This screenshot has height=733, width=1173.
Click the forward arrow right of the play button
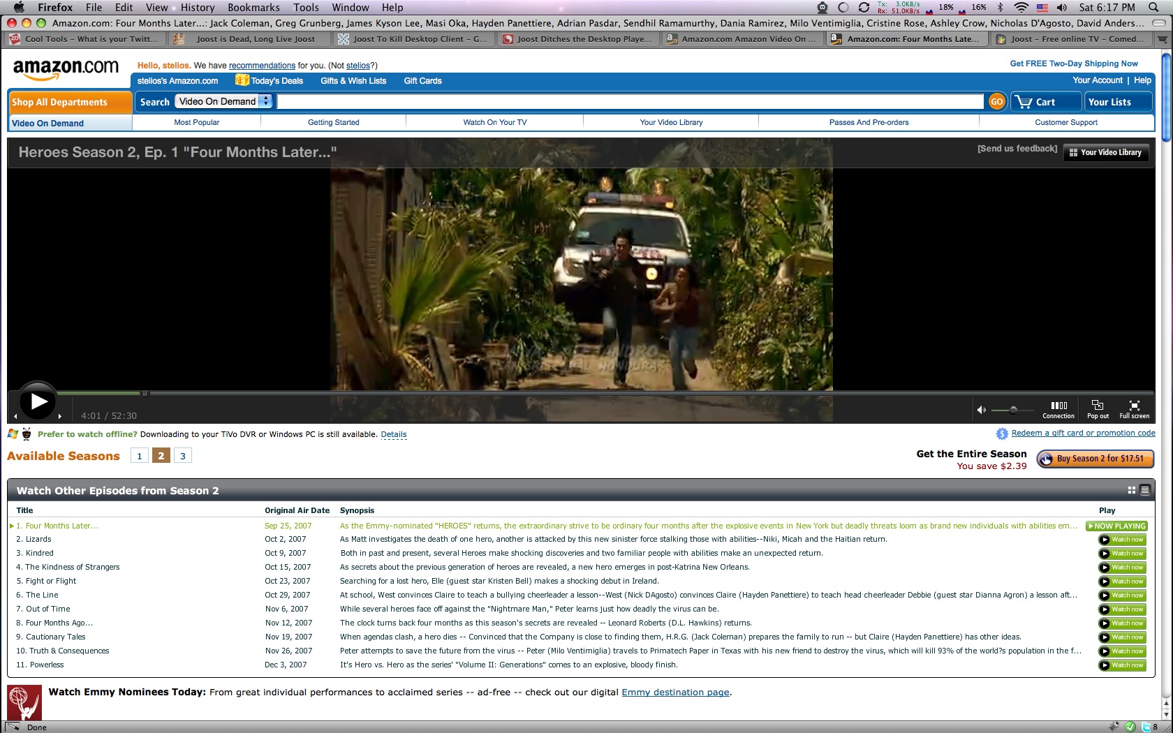click(x=60, y=416)
